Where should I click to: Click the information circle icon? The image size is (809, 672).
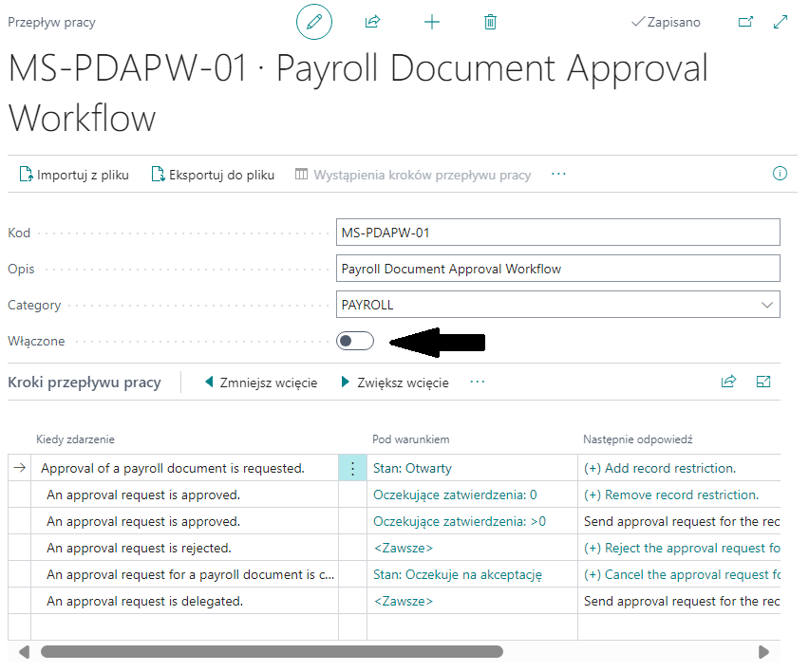tap(781, 174)
